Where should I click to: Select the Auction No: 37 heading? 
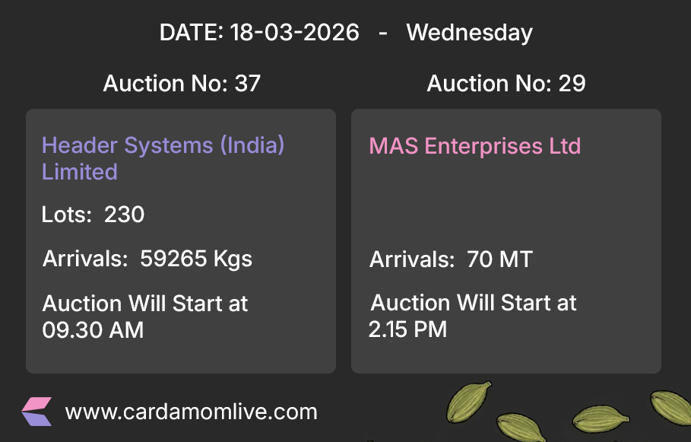(182, 84)
